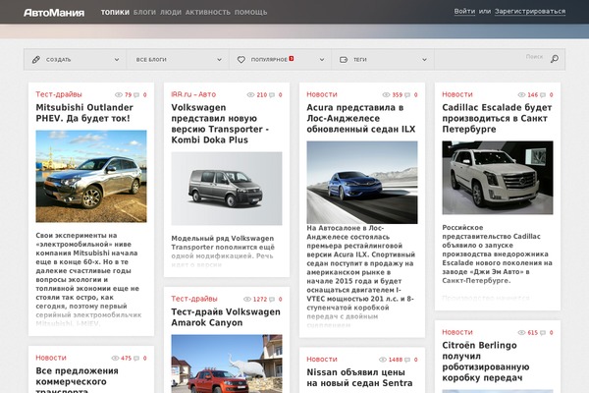Viewport: 589px width, 393px height.
Task: Open the Volkswagen Transporter Kombi Doka Plus title
Action: click(220, 124)
